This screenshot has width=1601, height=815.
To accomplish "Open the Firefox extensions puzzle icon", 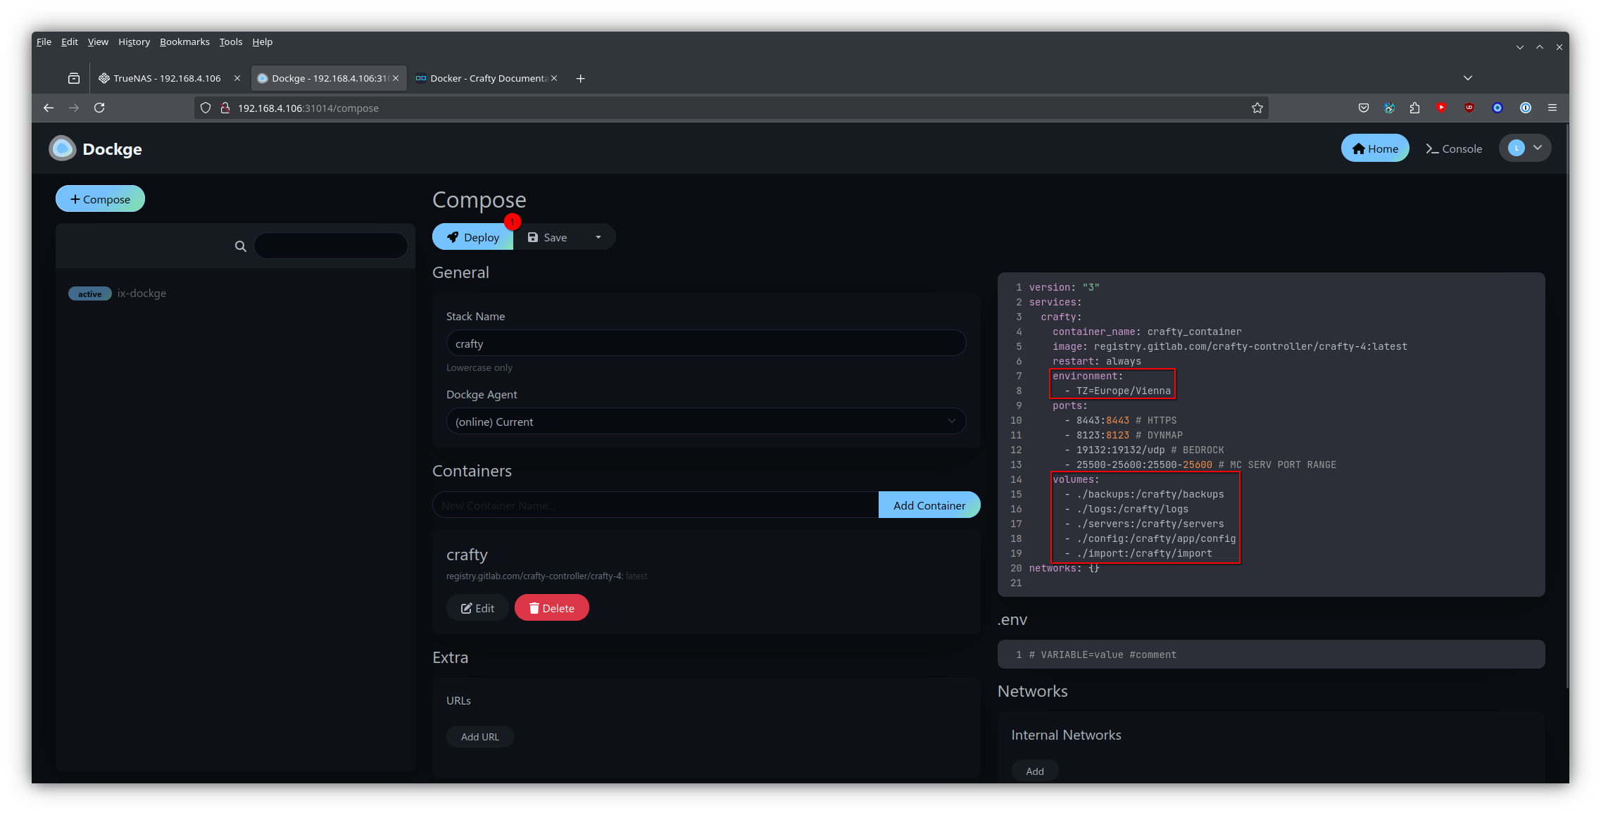I will 1414,108.
